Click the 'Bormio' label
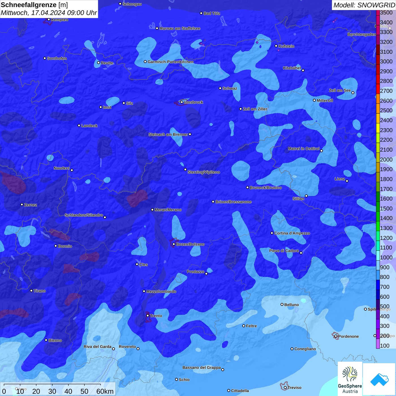Image resolution: width=396 pixels, height=396 pixels. [65, 246]
